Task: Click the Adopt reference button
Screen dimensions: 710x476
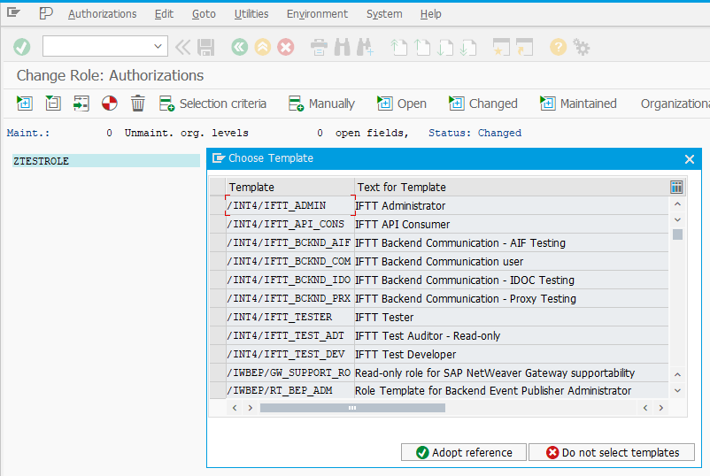Action: pos(464,452)
